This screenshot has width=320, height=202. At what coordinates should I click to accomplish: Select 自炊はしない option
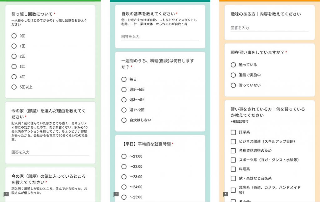[x=124, y=120]
